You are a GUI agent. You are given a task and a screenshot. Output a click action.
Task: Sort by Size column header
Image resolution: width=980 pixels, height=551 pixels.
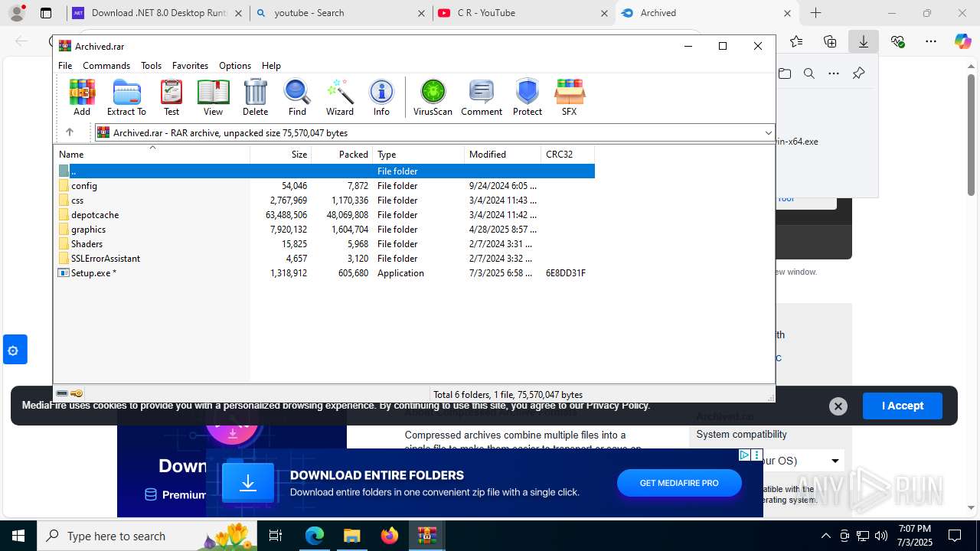click(x=281, y=155)
